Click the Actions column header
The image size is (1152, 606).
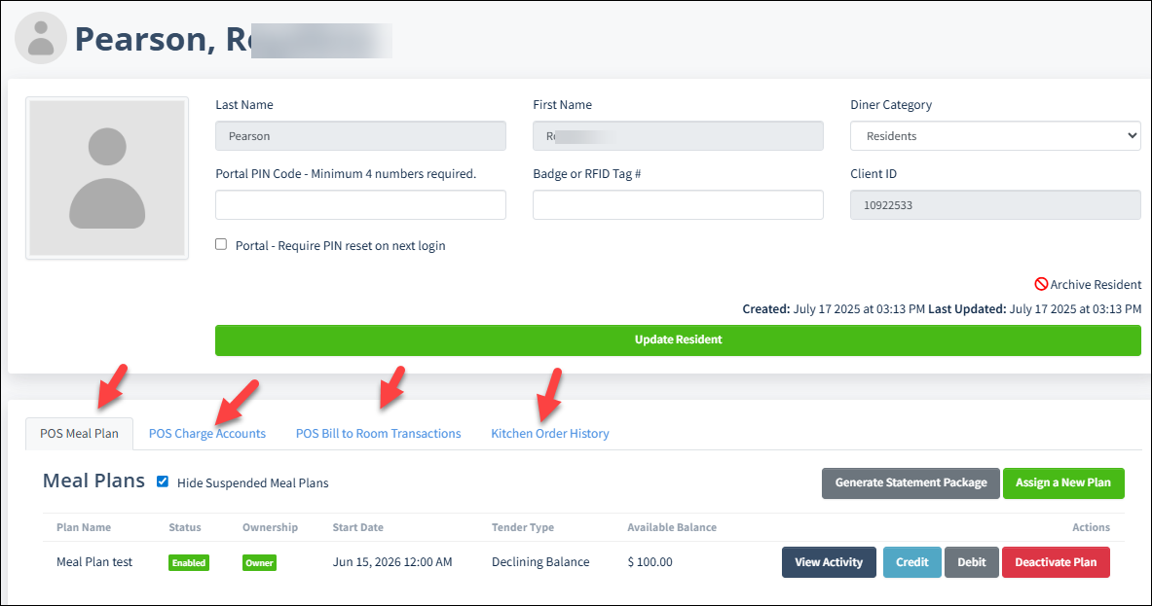point(1091,527)
